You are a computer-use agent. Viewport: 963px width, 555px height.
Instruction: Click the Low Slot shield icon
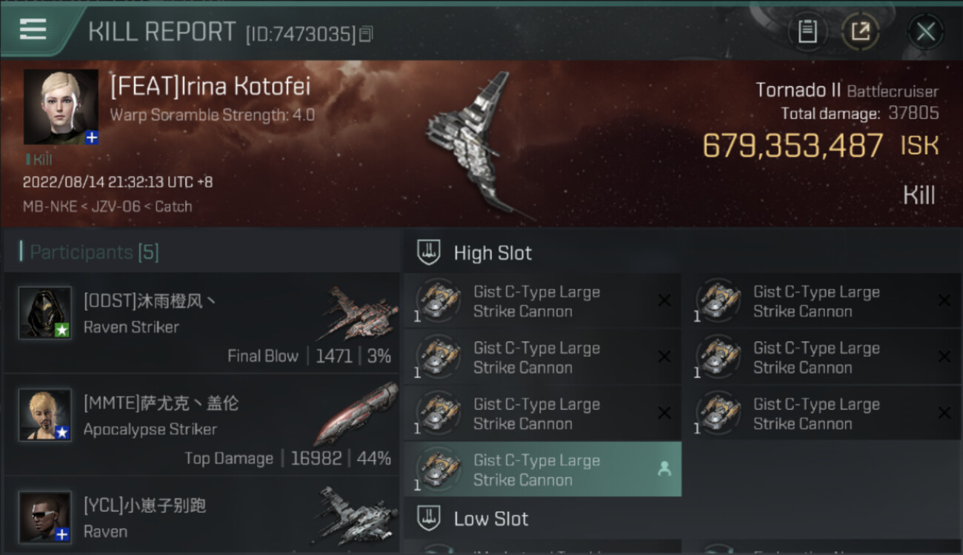[x=429, y=518]
